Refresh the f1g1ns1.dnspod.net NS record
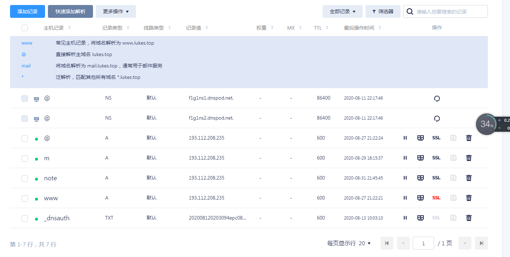The height and width of the screenshot is (257, 510). [x=437, y=98]
